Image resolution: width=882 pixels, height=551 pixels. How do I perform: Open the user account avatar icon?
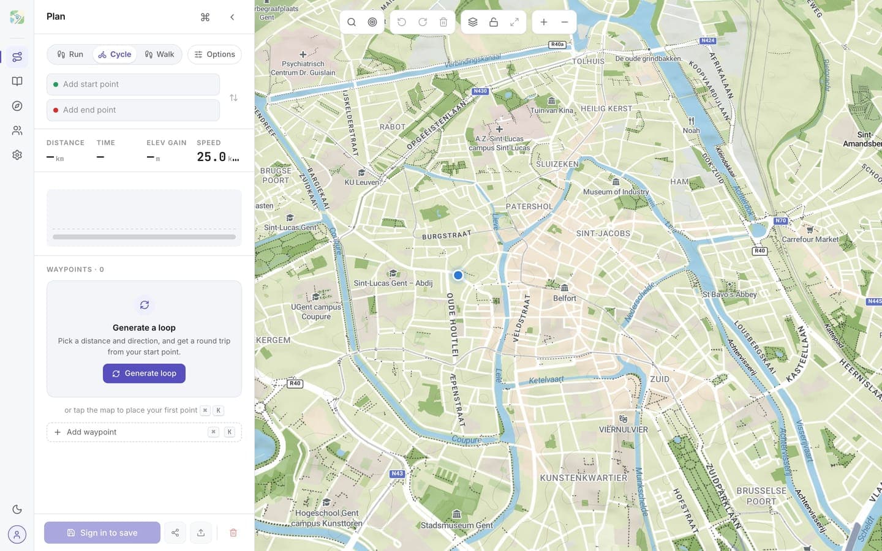[17, 534]
